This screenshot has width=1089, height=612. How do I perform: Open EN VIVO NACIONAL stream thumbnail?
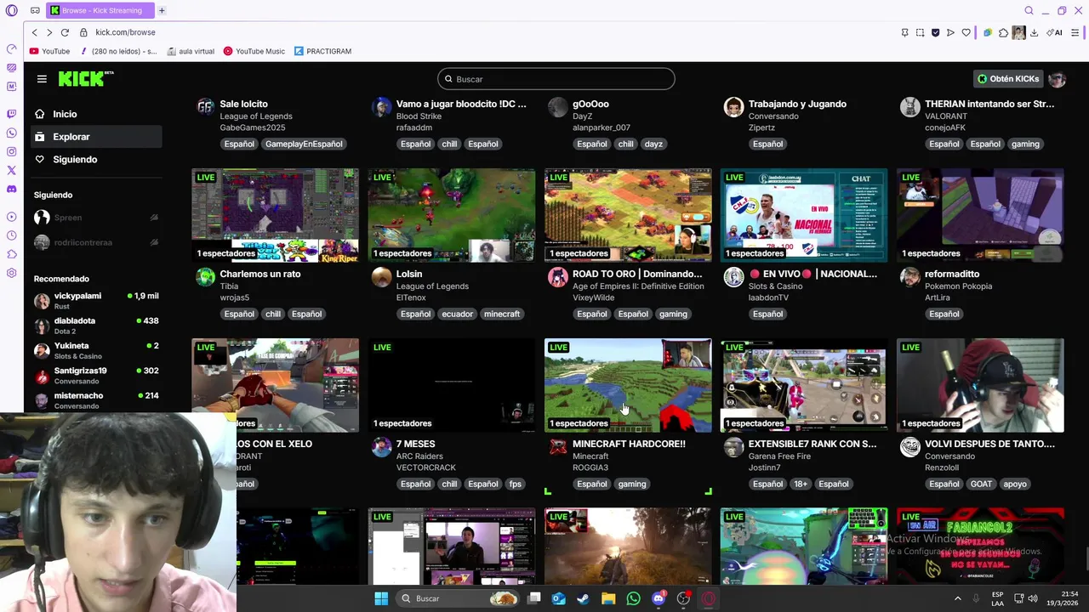click(x=804, y=215)
